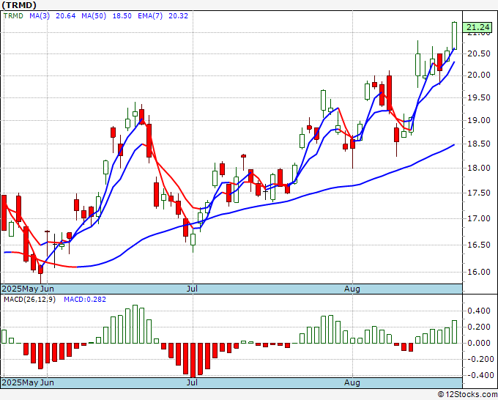This screenshot has height=400, width=498.
Task: Click the EMA(7) legend label
Action: 150,16
